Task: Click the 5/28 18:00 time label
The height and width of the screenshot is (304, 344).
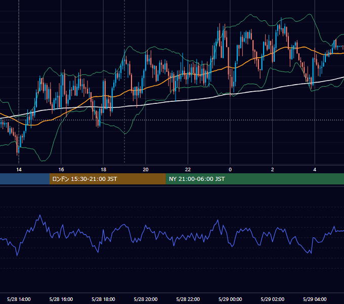Action: point(103,299)
